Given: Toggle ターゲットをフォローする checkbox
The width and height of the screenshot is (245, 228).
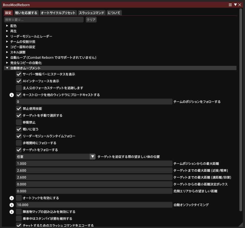Looking at the screenshot, I should coord(19,150).
